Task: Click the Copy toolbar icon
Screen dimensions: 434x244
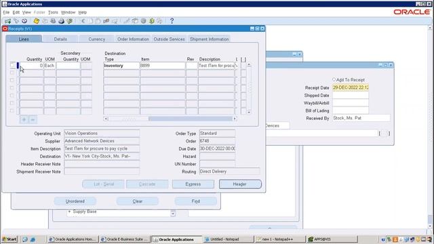Action: [x=90, y=21]
